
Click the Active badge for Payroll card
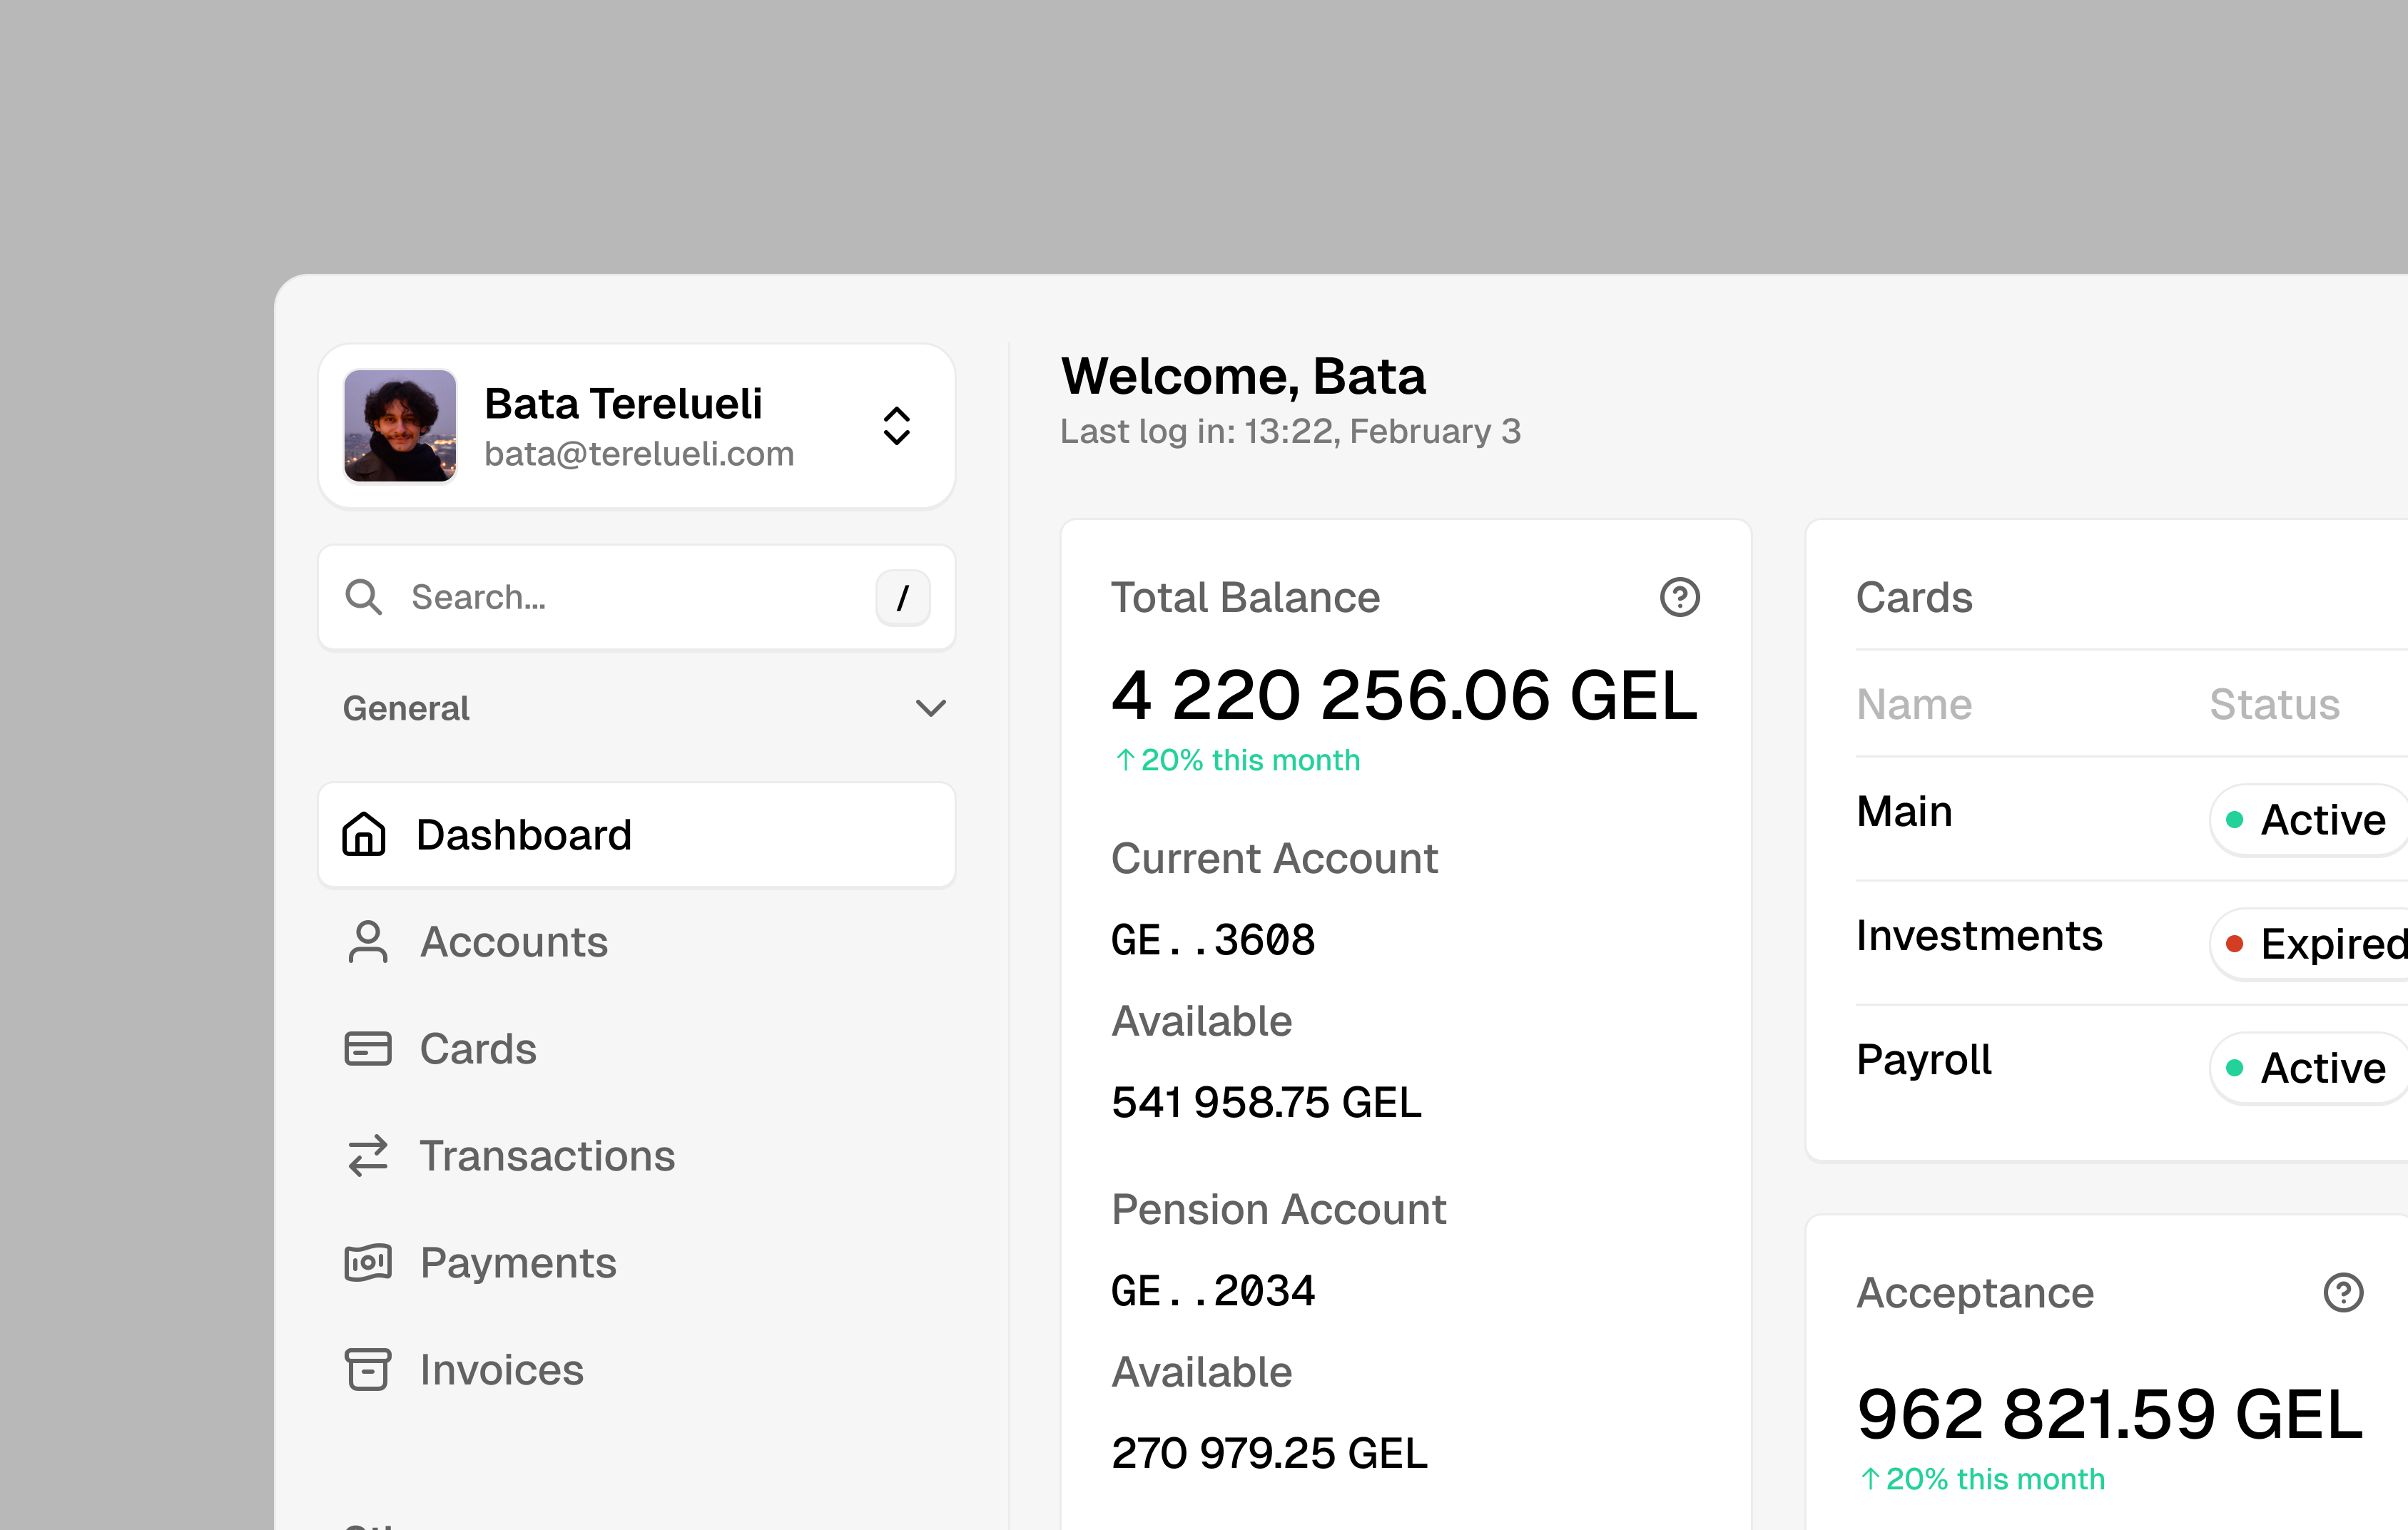coord(2308,1068)
